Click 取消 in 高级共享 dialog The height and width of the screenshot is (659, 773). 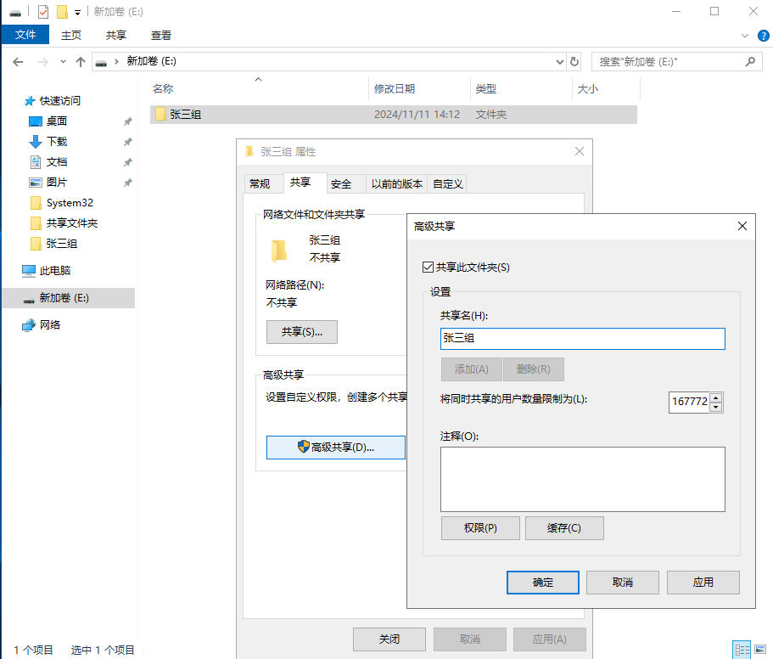click(623, 583)
